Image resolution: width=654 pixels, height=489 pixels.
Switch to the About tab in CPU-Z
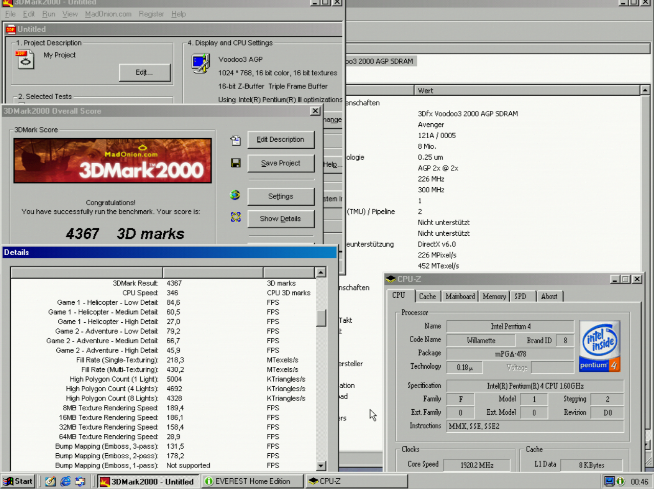(549, 296)
